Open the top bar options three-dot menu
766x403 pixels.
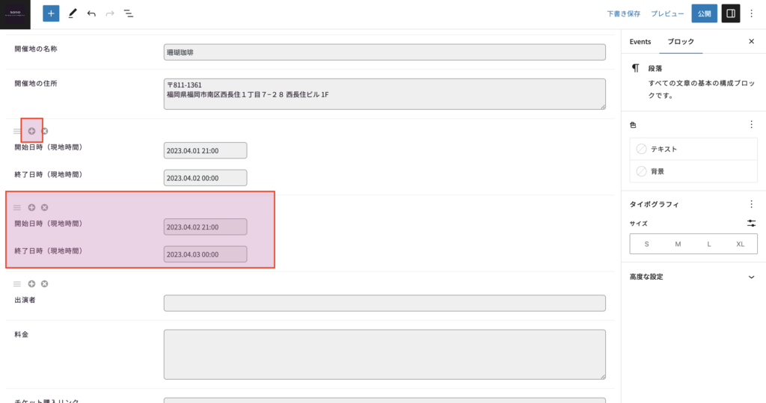tap(752, 13)
